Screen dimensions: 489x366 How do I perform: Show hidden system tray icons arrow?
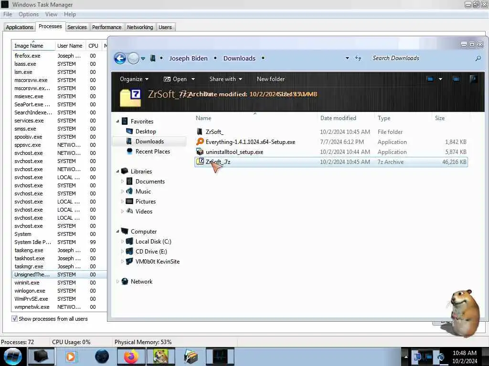click(x=406, y=356)
